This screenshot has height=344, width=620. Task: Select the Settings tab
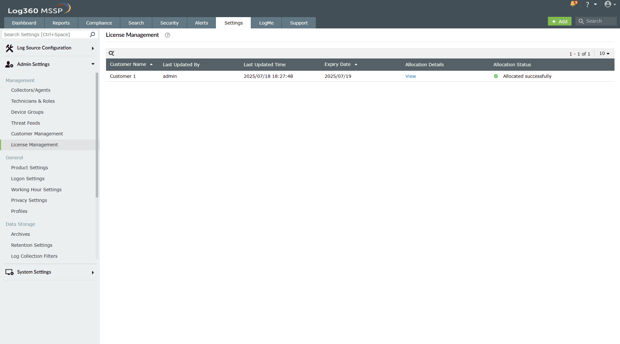click(233, 23)
